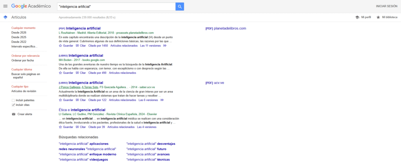This screenshot has width=401, height=164.
Task: Click INICIAR SESIÓN button
Action: (387, 6)
